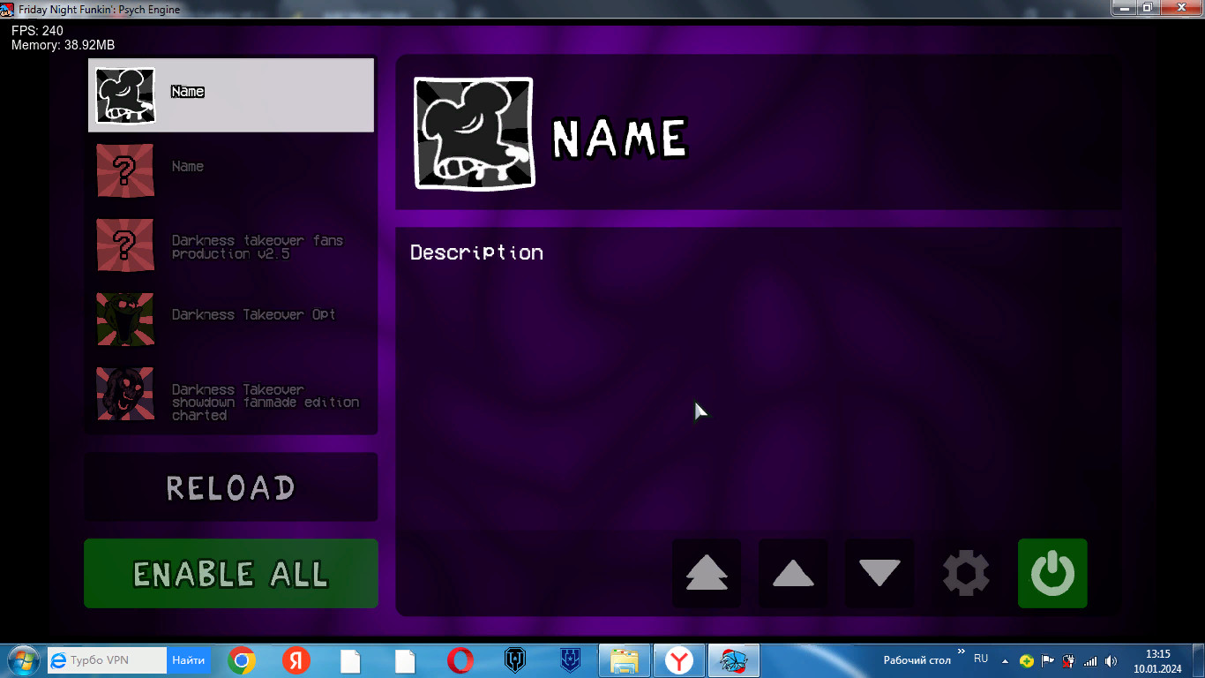1205x678 pixels.
Task: Select the highlighted first Name mod entry
Action: point(231,94)
